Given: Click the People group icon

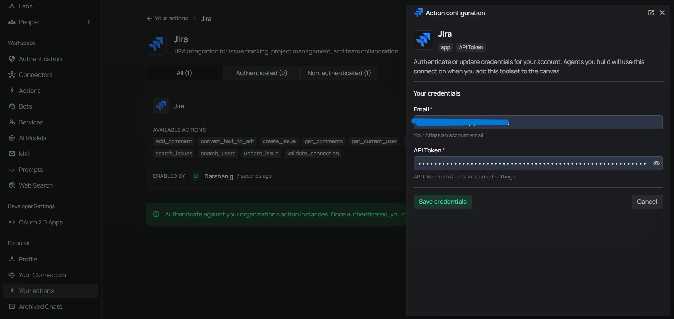Looking at the screenshot, I should pyautogui.click(x=12, y=22).
